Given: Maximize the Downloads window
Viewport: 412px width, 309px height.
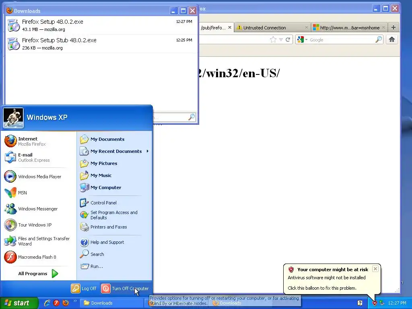Looking at the screenshot, I should (x=183, y=10).
